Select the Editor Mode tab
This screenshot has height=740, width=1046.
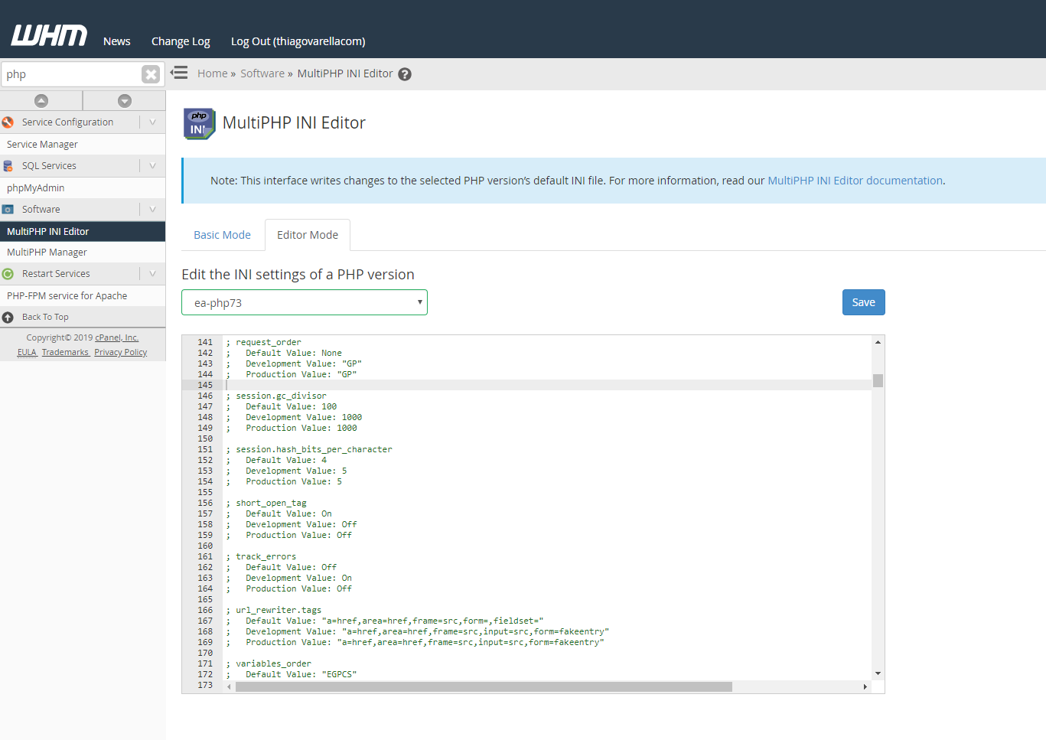[x=308, y=235]
